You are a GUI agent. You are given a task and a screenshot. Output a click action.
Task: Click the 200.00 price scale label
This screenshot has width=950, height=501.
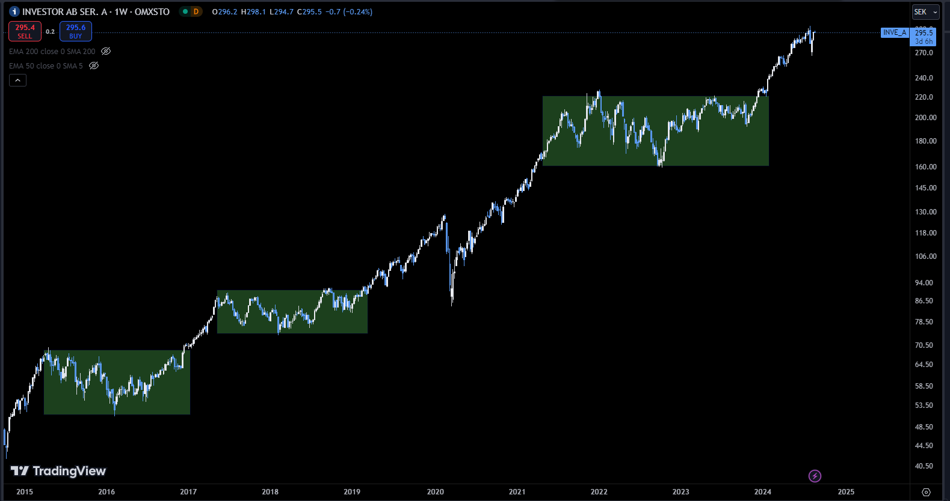tap(926, 118)
